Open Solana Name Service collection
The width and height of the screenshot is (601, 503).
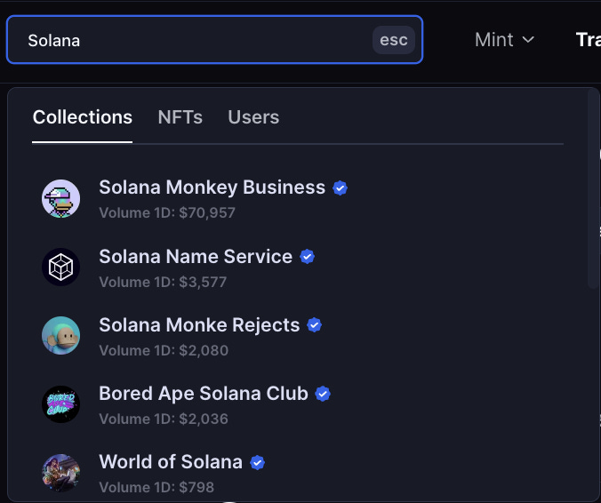coord(196,256)
